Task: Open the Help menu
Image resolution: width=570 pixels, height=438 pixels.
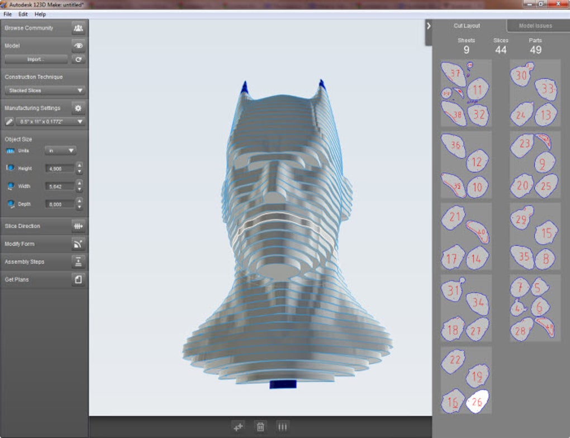Action: [x=40, y=14]
